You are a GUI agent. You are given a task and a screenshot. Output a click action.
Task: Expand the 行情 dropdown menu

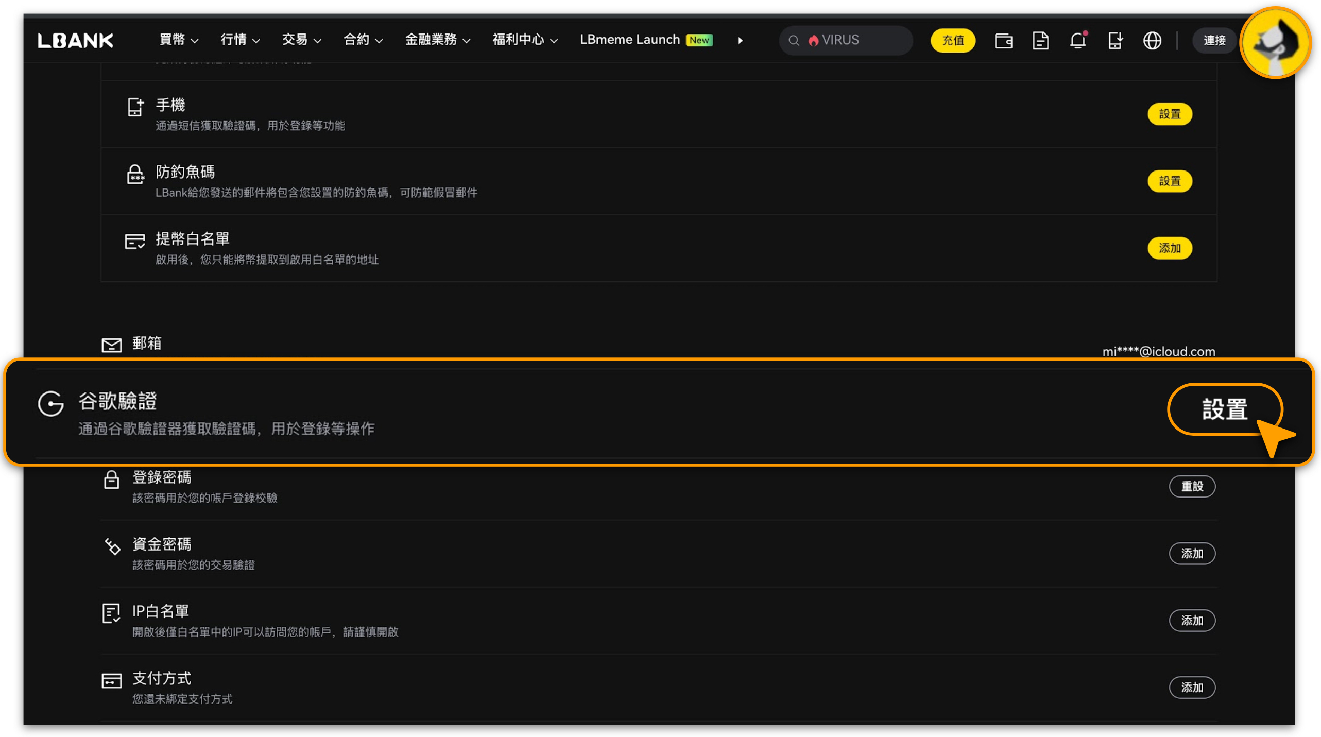(x=240, y=40)
